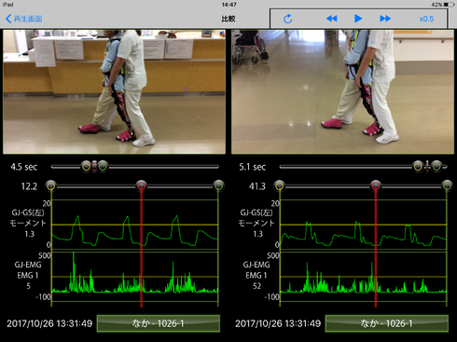Click left date 2017/10/26 13:31:49
The height and width of the screenshot is (342, 457).
(49, 323)
